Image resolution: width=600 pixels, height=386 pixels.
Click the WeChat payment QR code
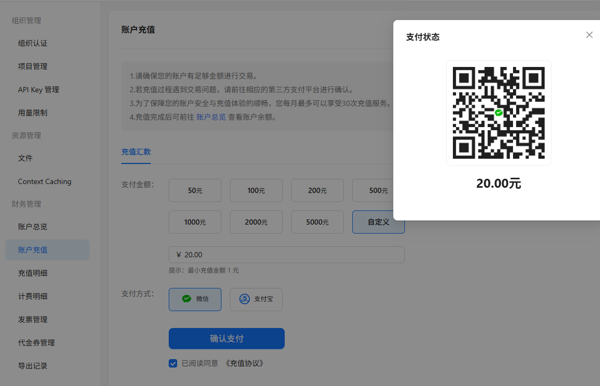click(x=499, y=113)
